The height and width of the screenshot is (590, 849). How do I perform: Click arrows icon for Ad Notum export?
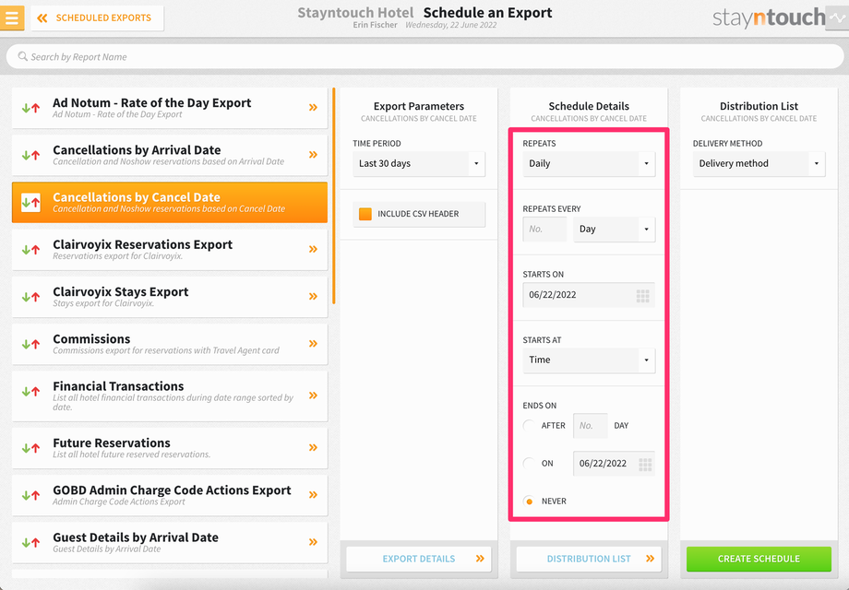pos(30,108)
